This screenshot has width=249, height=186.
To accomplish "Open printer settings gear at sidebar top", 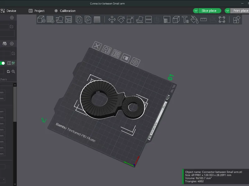I will coord(12,18).
